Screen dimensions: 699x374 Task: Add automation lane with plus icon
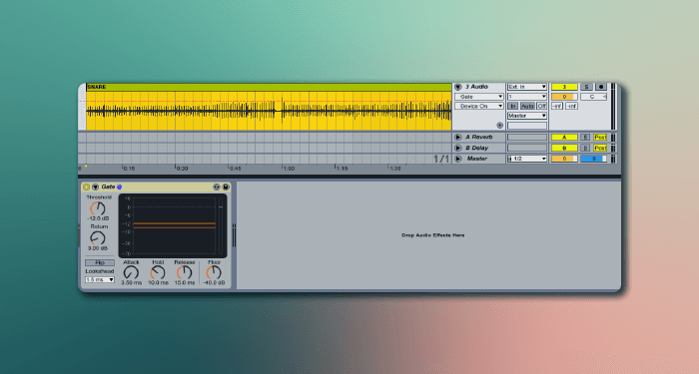499,126
